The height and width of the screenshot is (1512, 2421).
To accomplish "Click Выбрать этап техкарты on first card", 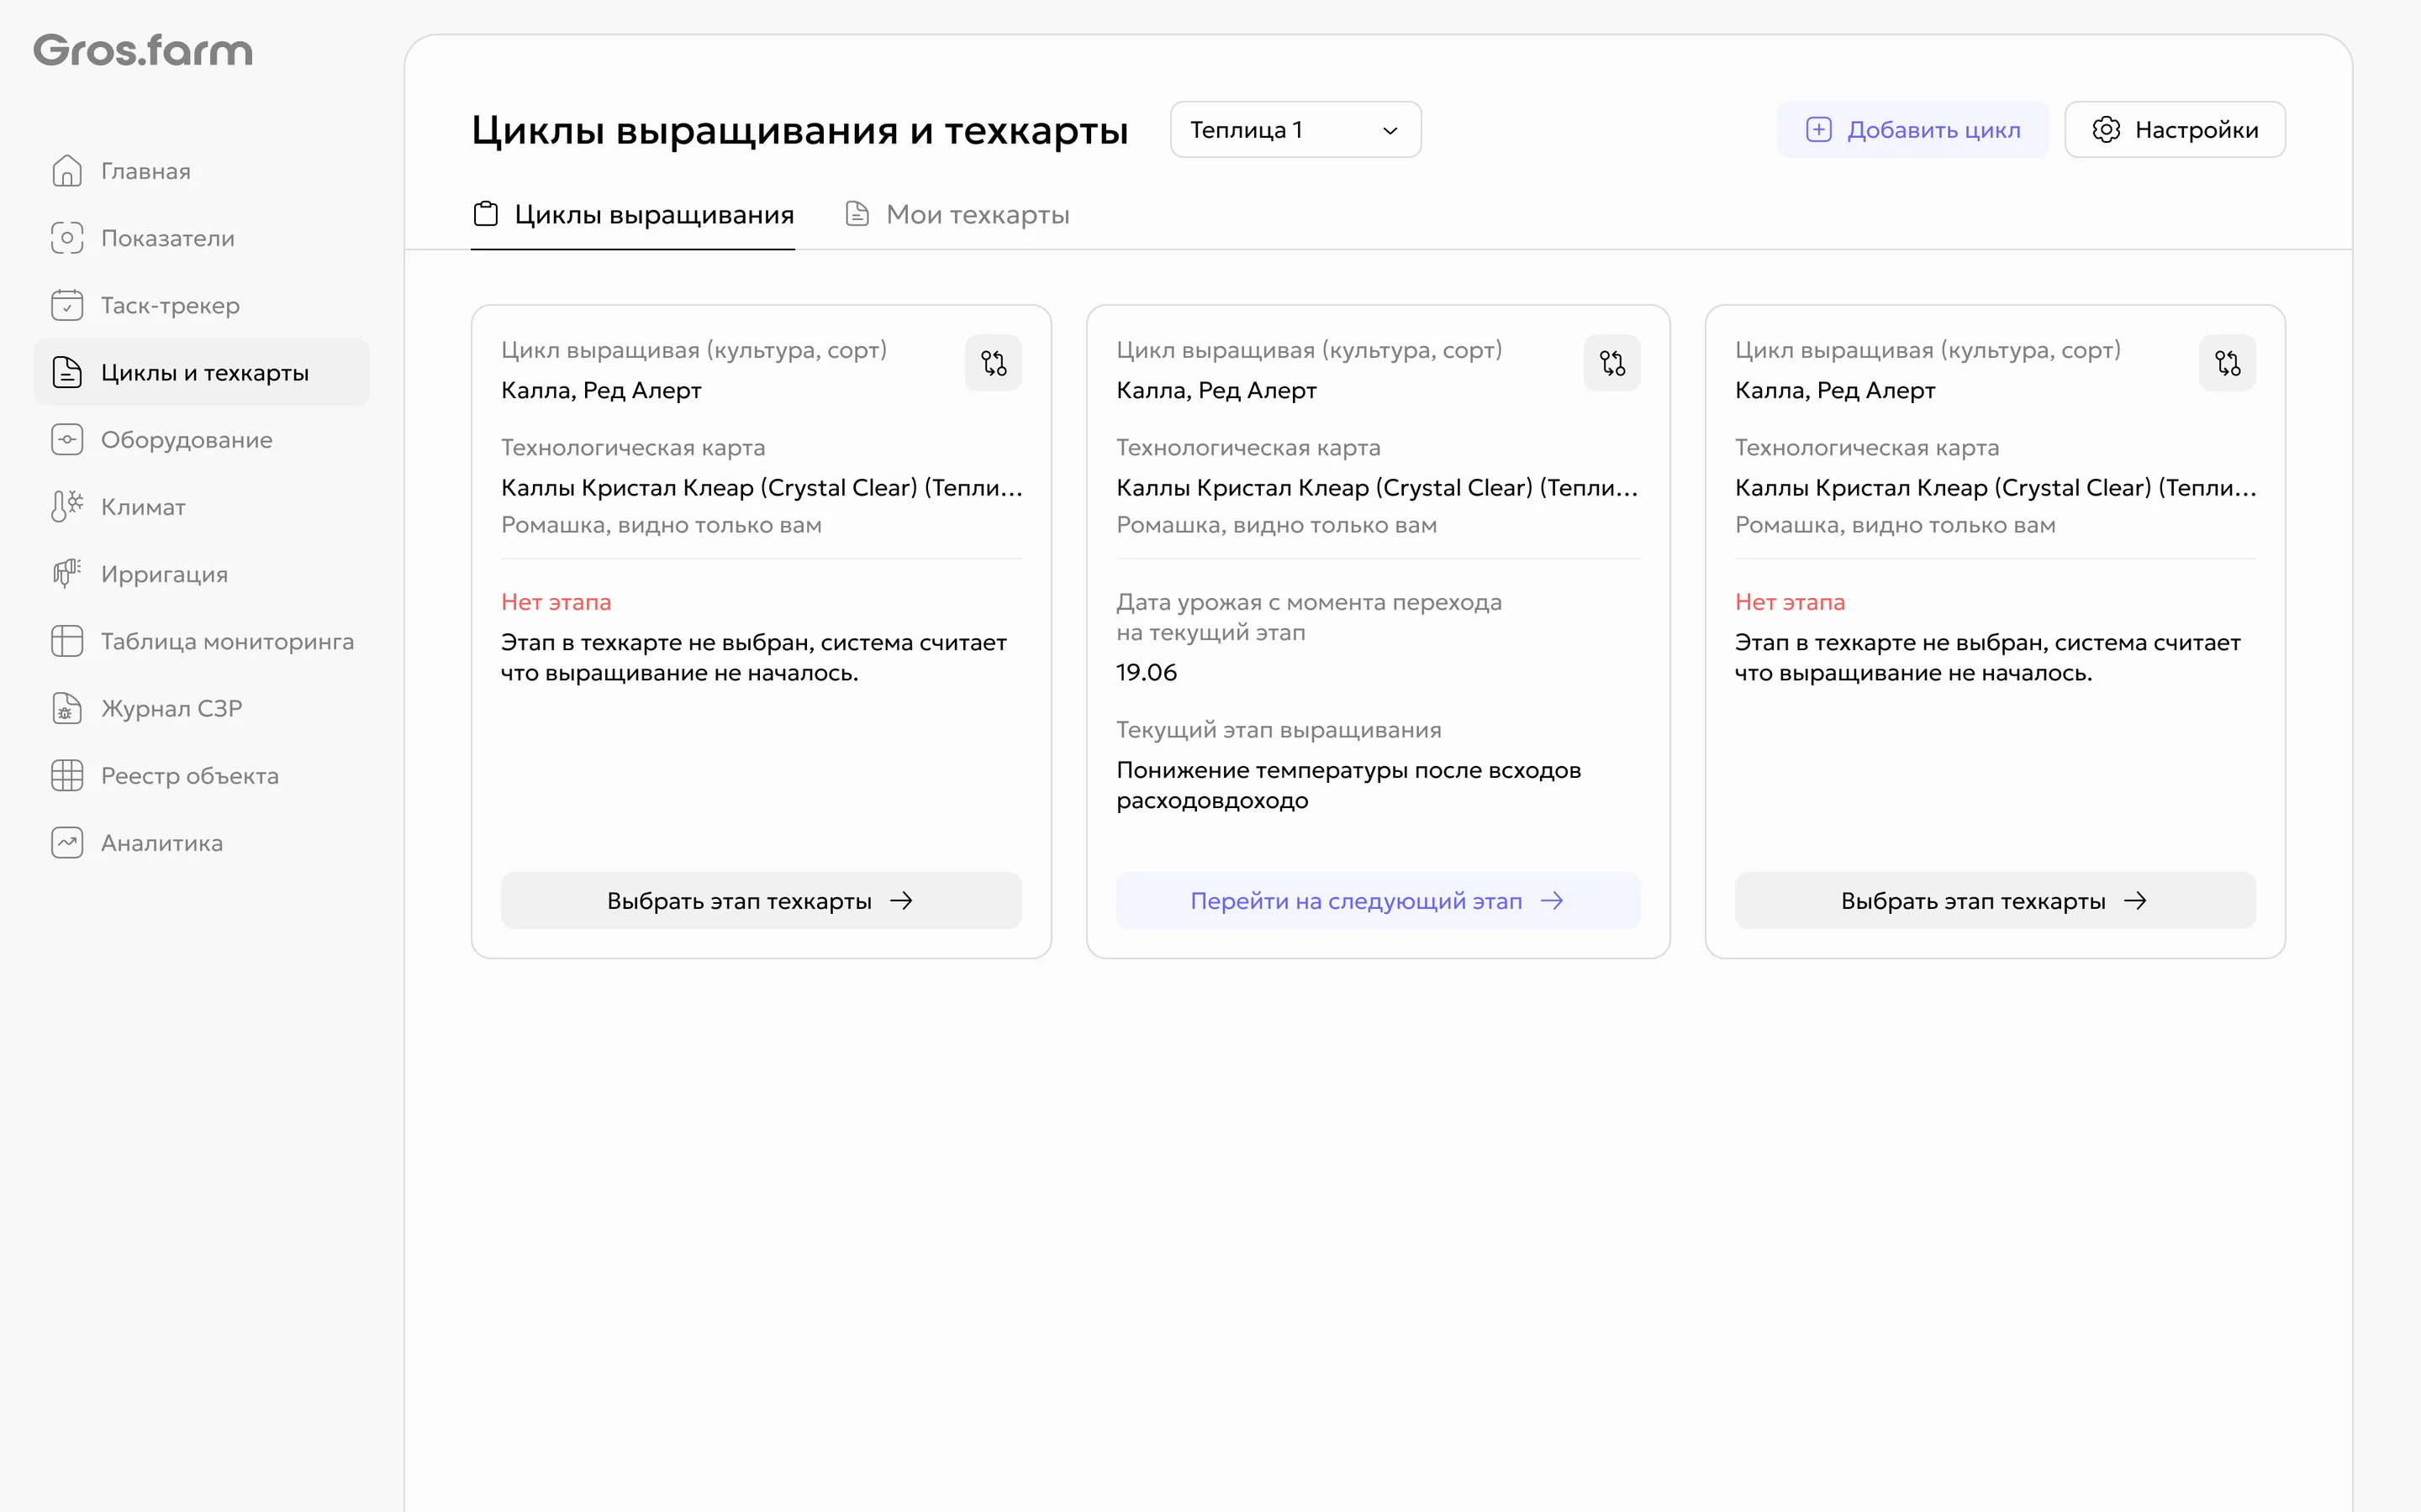I will (x=762, y=900).
